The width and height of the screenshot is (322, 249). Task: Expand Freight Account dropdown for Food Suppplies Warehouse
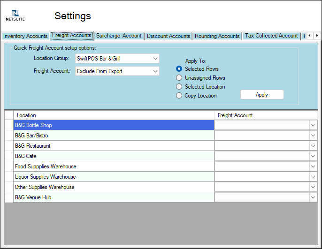point(313,166)
